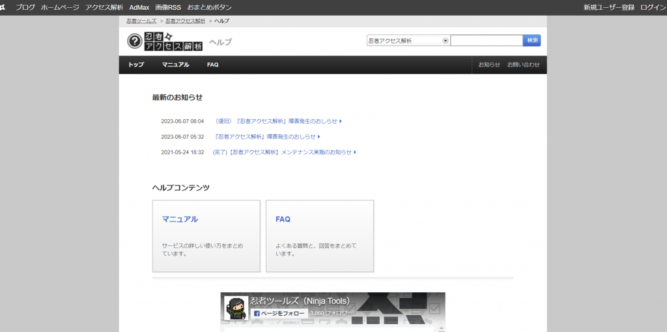Open the 忍者アクセス解析 search category dropdown

coord(408,41)
